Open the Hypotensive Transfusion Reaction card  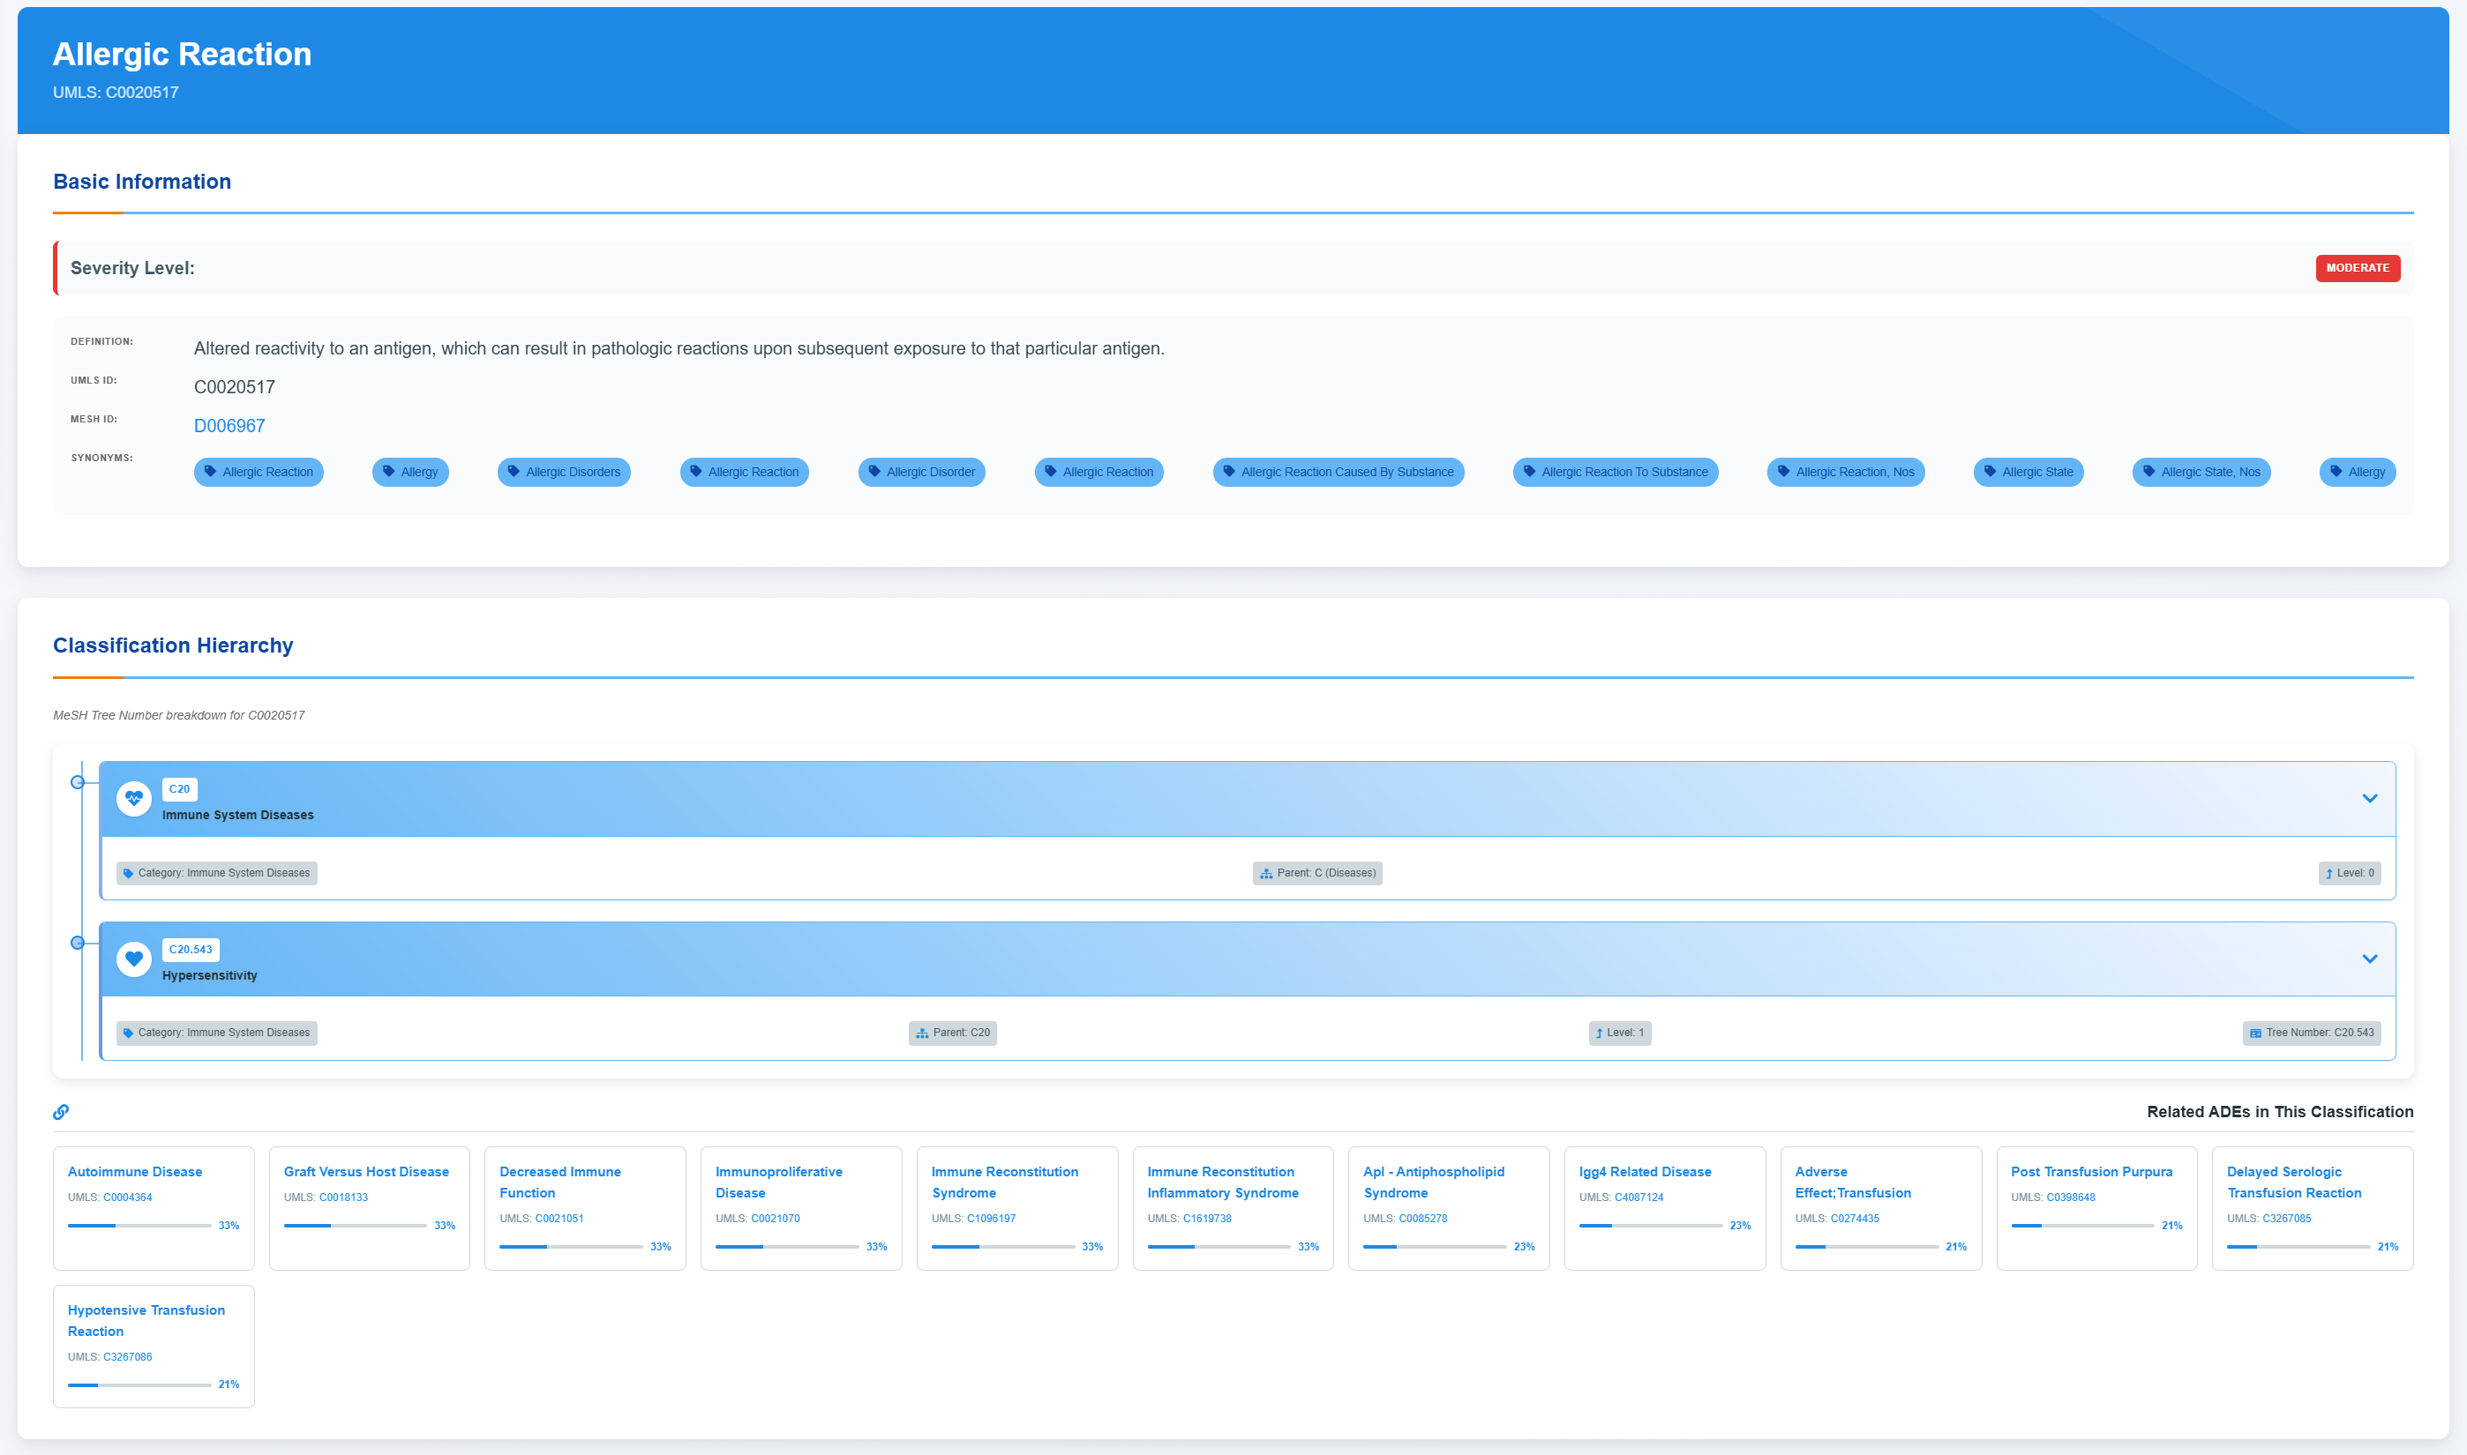(146, 1320)
